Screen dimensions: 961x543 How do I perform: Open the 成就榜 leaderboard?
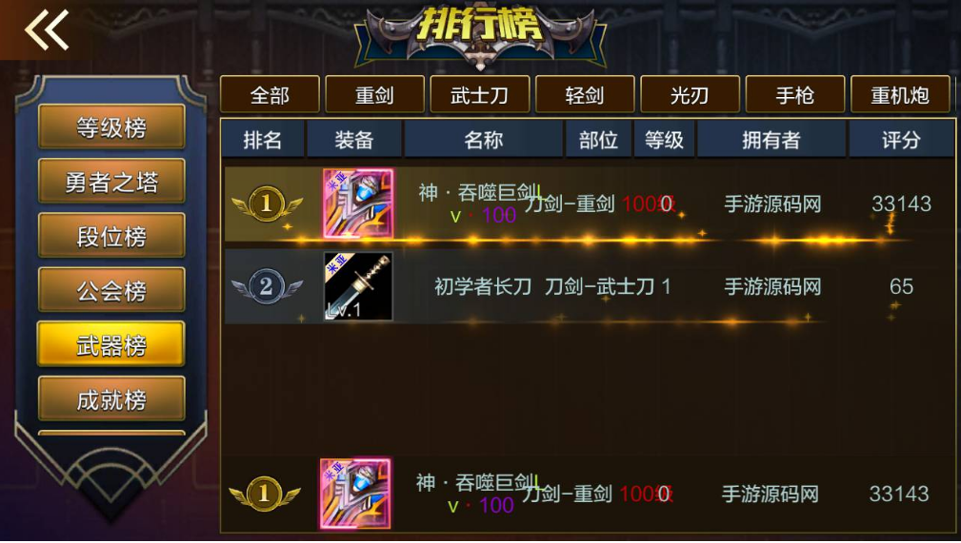coord(111,399)
